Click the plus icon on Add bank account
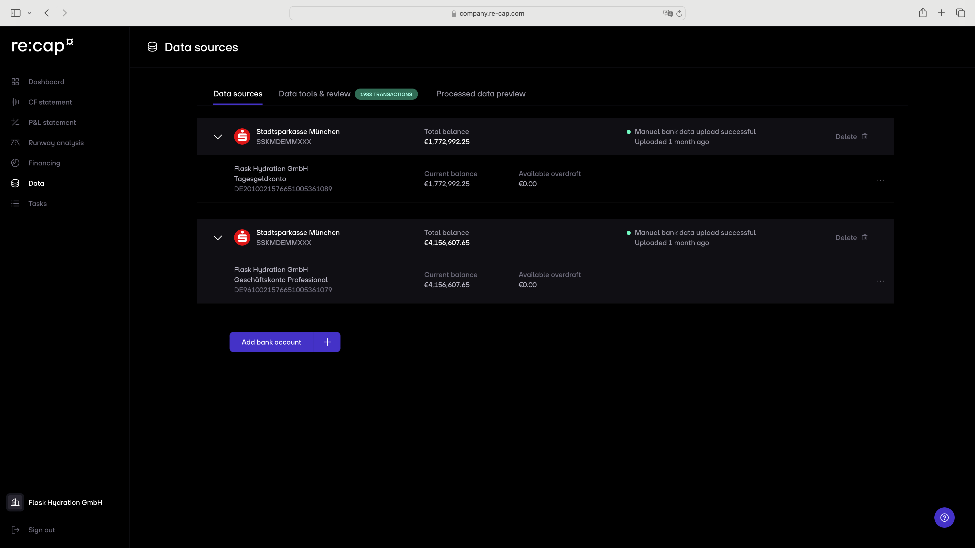This screenshot has width=975, height=548. coord(327,342)
